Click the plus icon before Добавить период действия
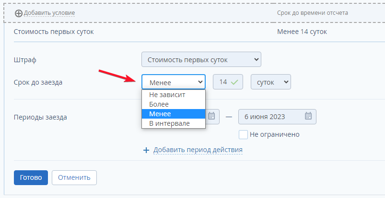Image resolution: width=385 pixels, height=198 pixels. [146, 150]
